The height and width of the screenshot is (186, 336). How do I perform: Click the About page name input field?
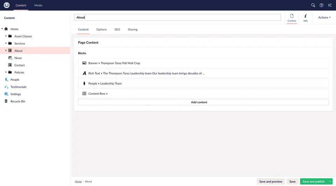[x=177, y=17]
